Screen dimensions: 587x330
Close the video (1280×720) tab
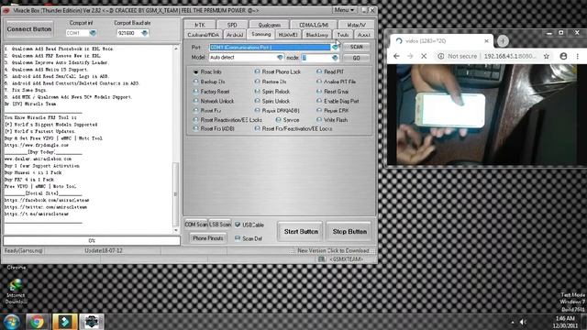tap(486, 40)
